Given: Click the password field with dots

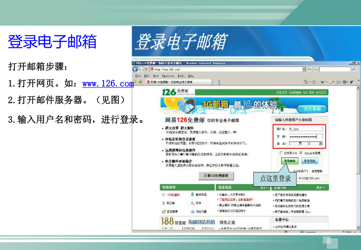Looking at the screenshot, I should (306, 137).
